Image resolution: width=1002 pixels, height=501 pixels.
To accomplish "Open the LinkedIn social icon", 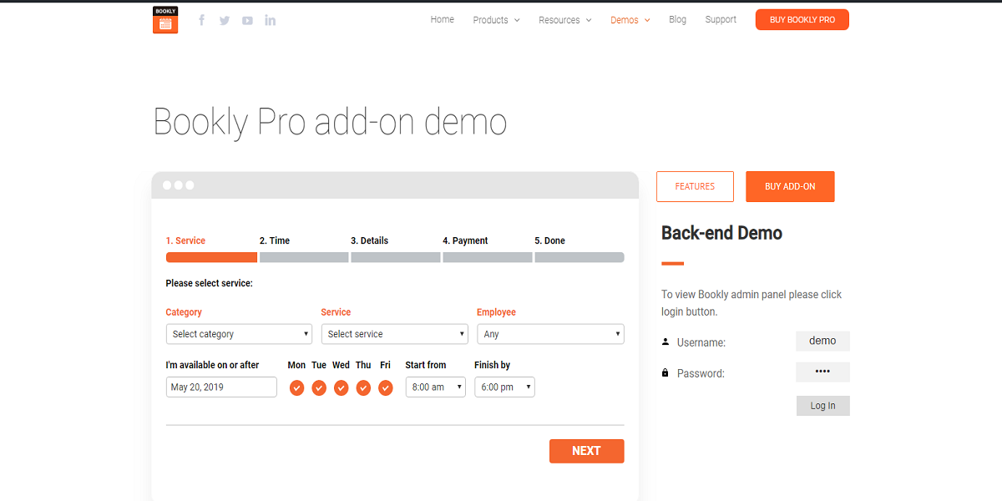I will coord(271,20).
